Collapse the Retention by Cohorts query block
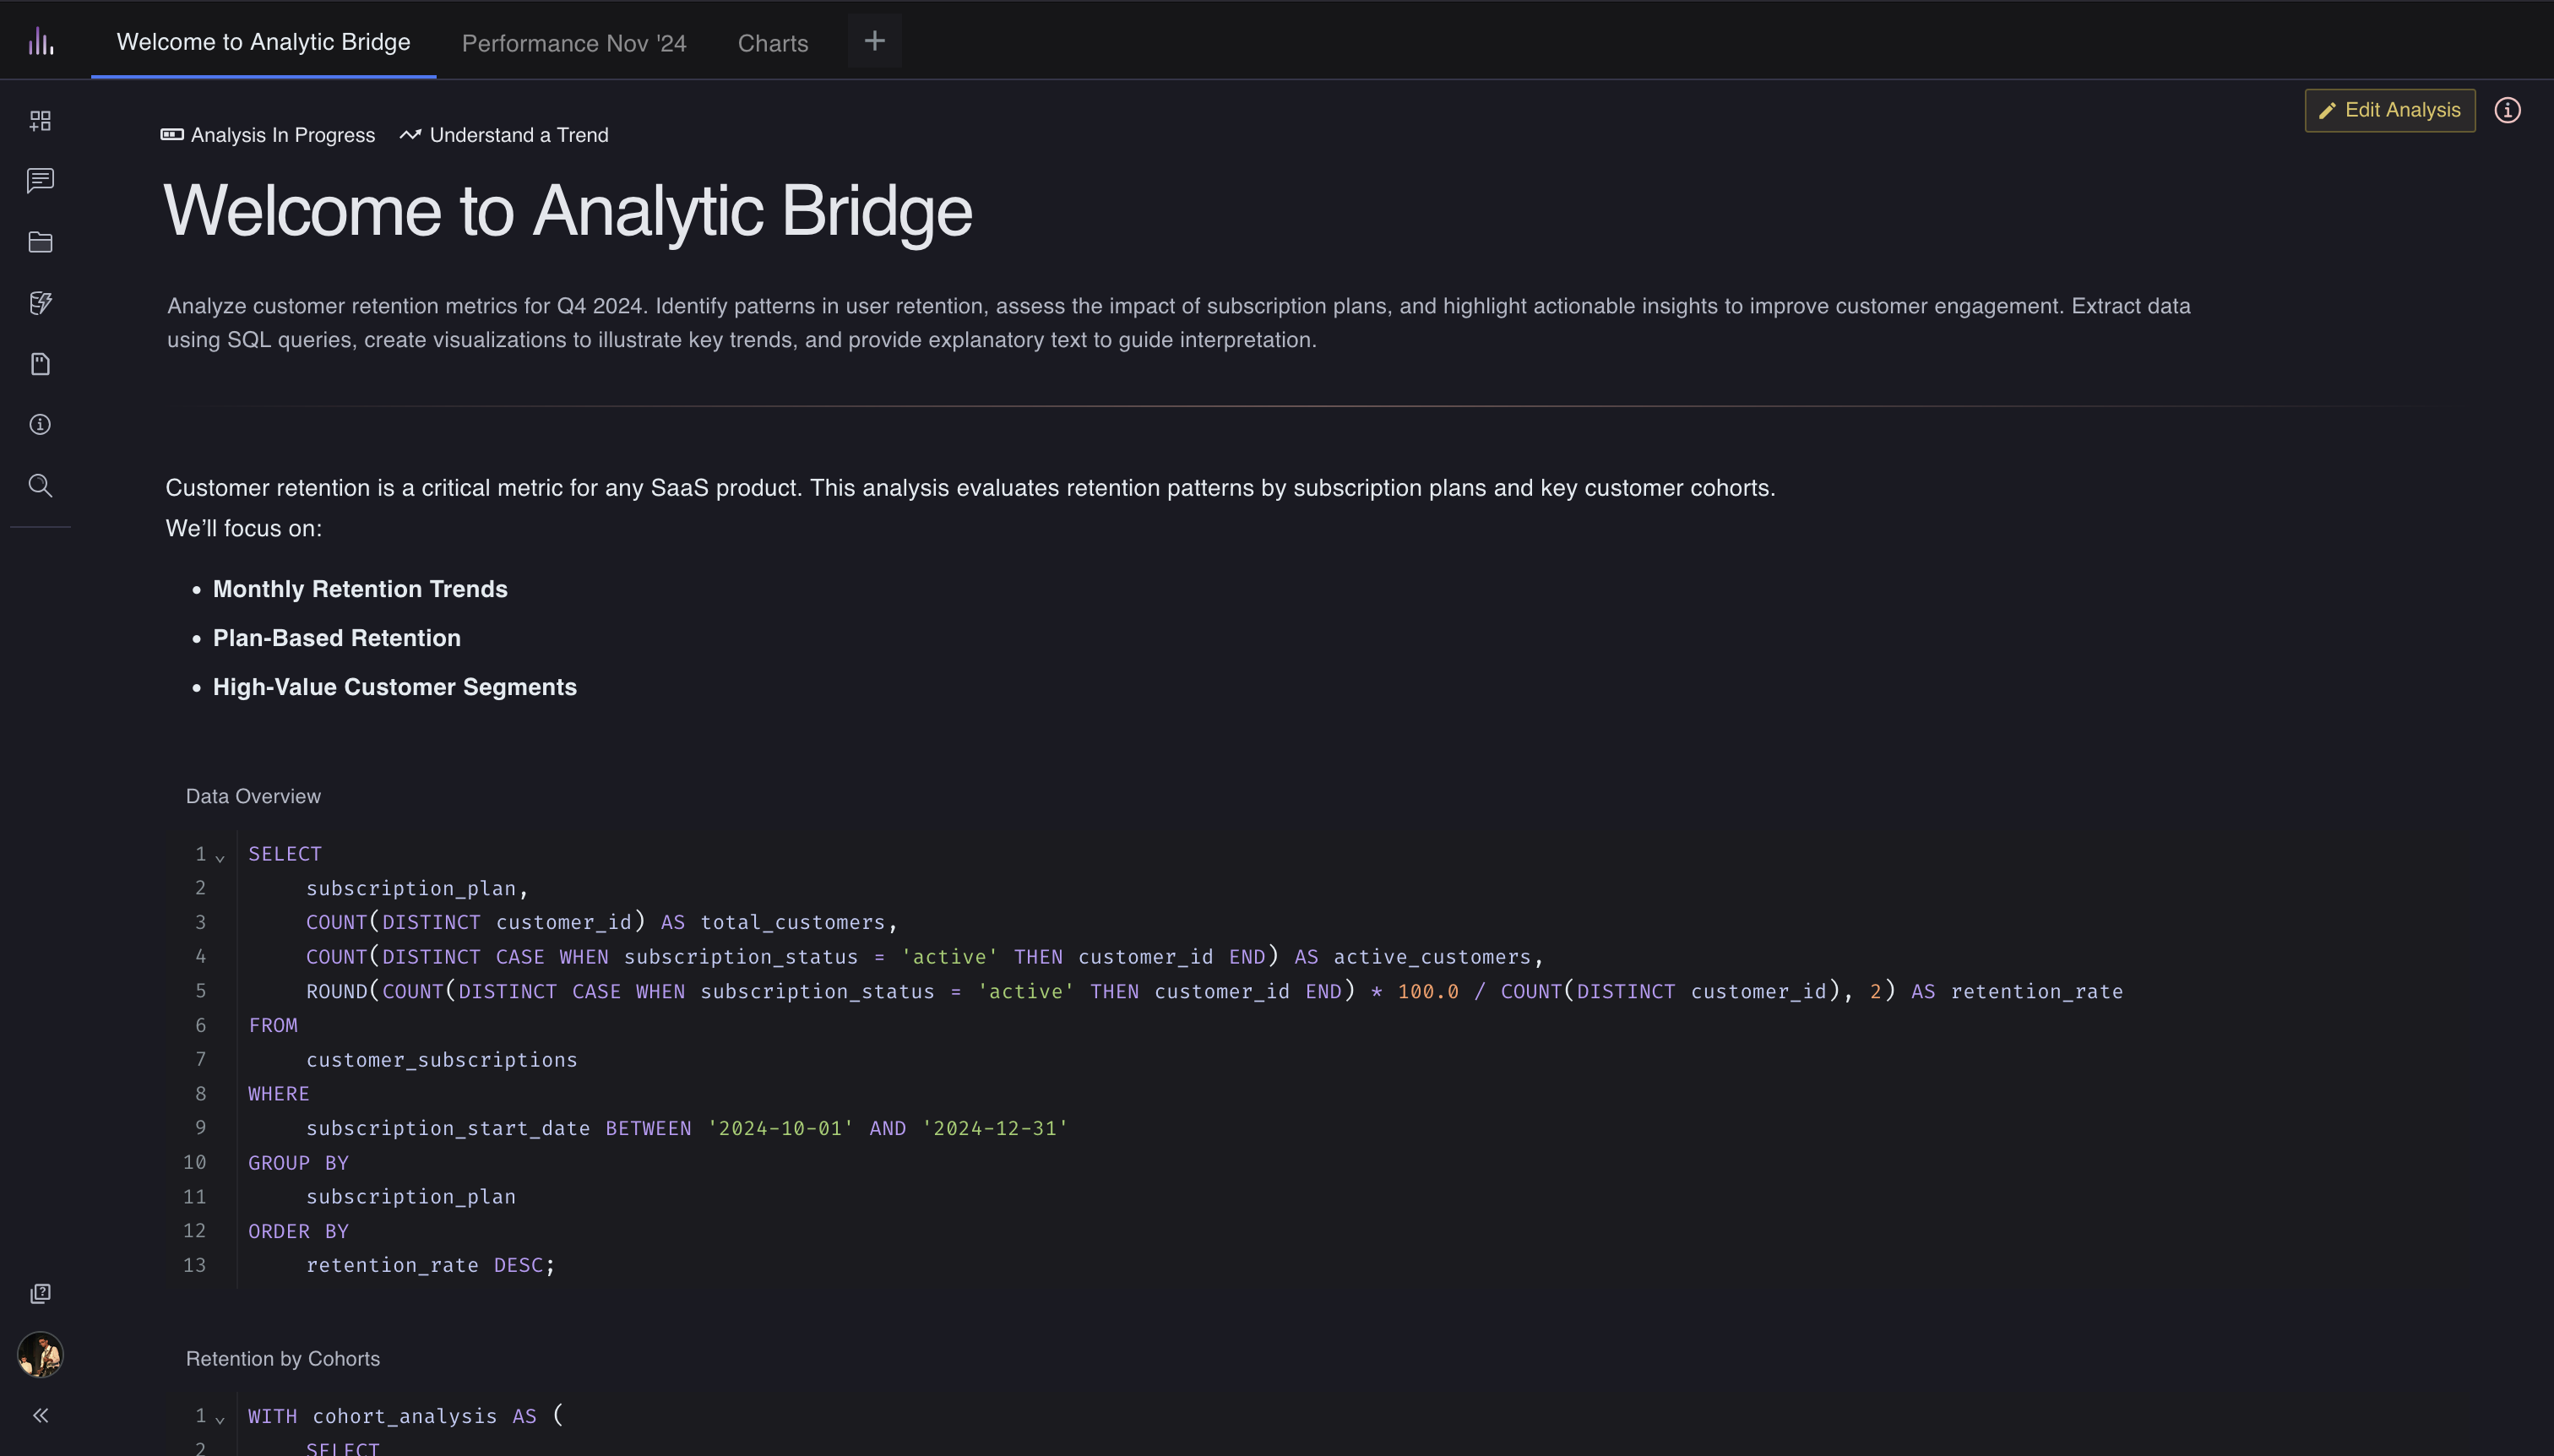Viewport: 2554px width, 1456px height. (219, 1420)
